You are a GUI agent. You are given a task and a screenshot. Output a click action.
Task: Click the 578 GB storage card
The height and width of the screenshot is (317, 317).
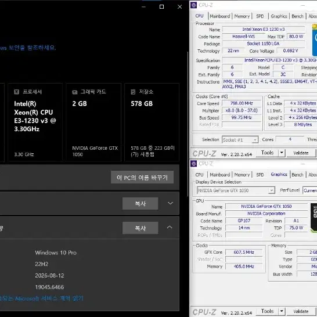(152, 123)
